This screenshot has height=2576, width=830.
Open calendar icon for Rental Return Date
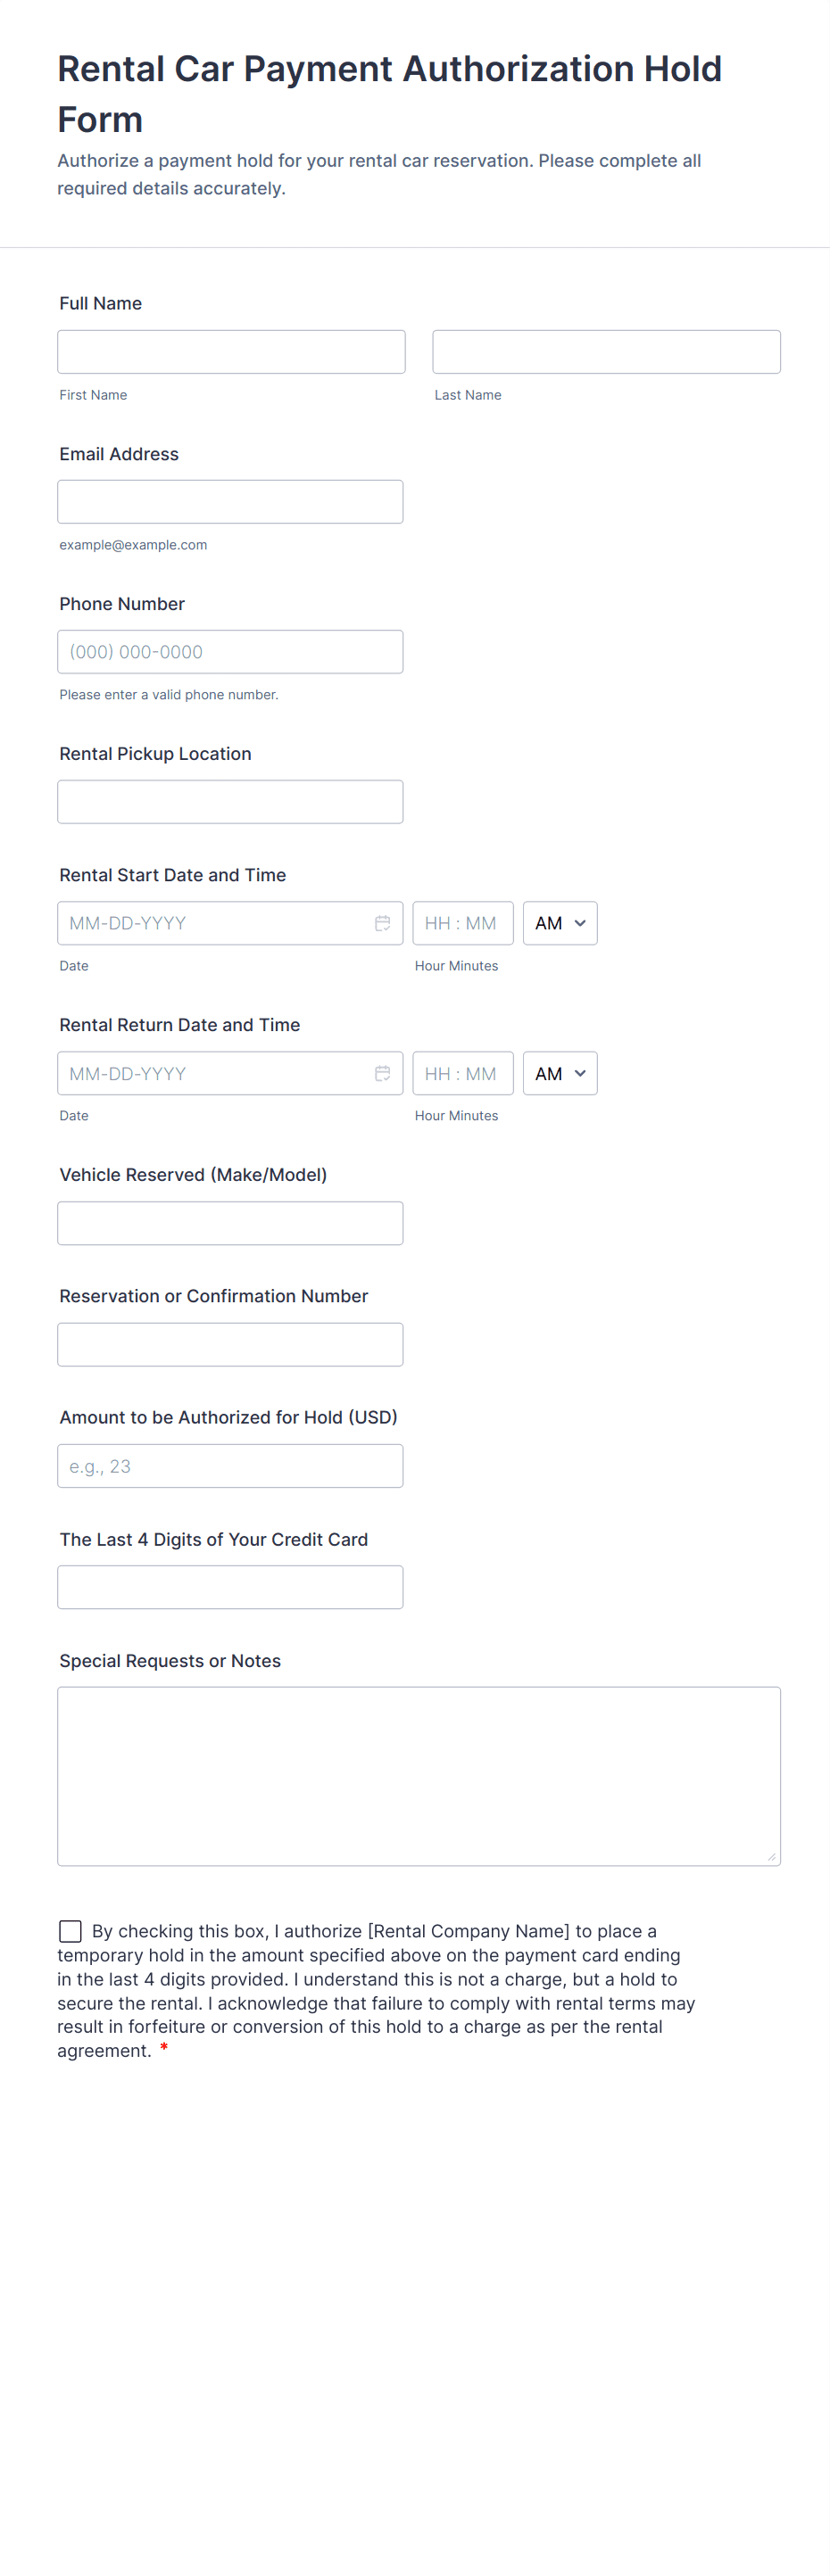coord(382,1073)
